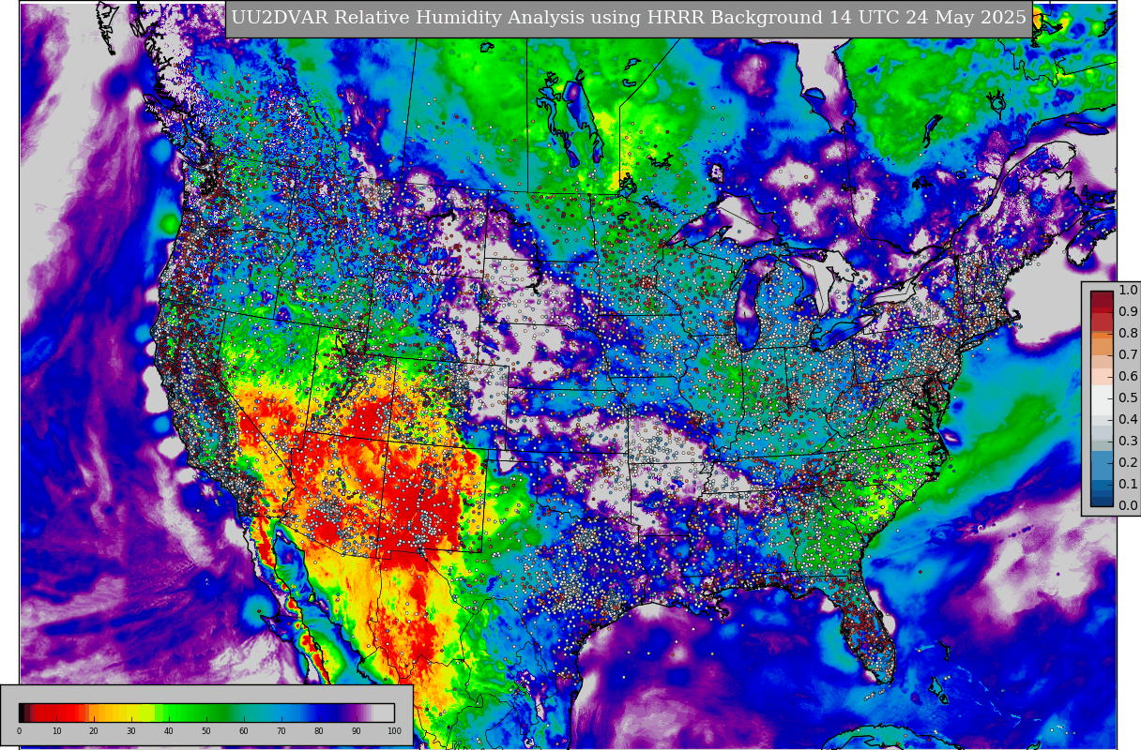Select the 0.4 label on the right legend
1141x750 pixels.
1128,420
